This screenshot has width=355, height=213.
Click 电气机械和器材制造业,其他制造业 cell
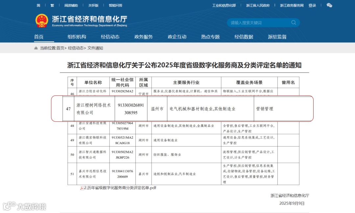pos(202,109)
